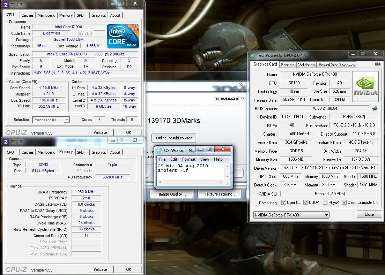Click the BIOS Version field 70.00.21.00.84
The width and height of the screenshot is (385, 275).
[324, 108]
